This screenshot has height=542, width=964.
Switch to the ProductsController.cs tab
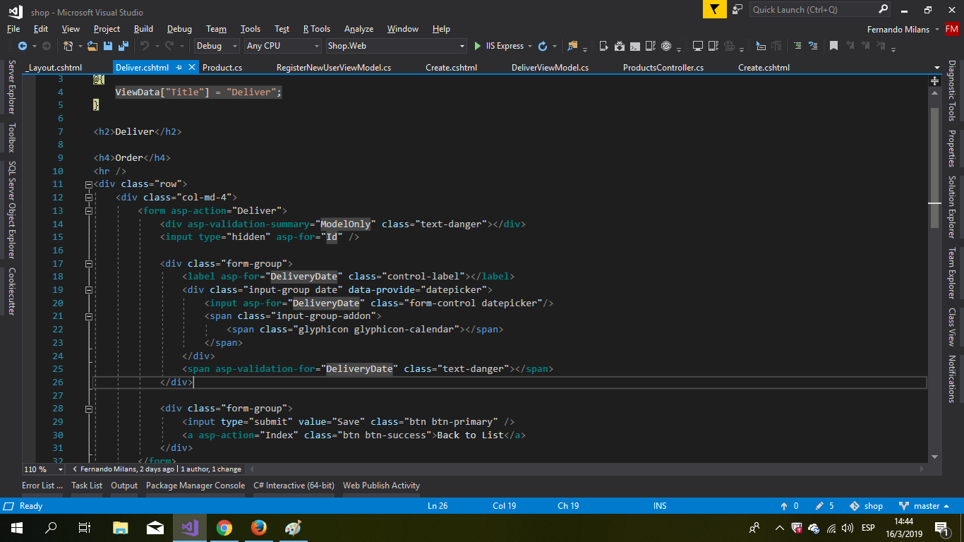(663, 68)
